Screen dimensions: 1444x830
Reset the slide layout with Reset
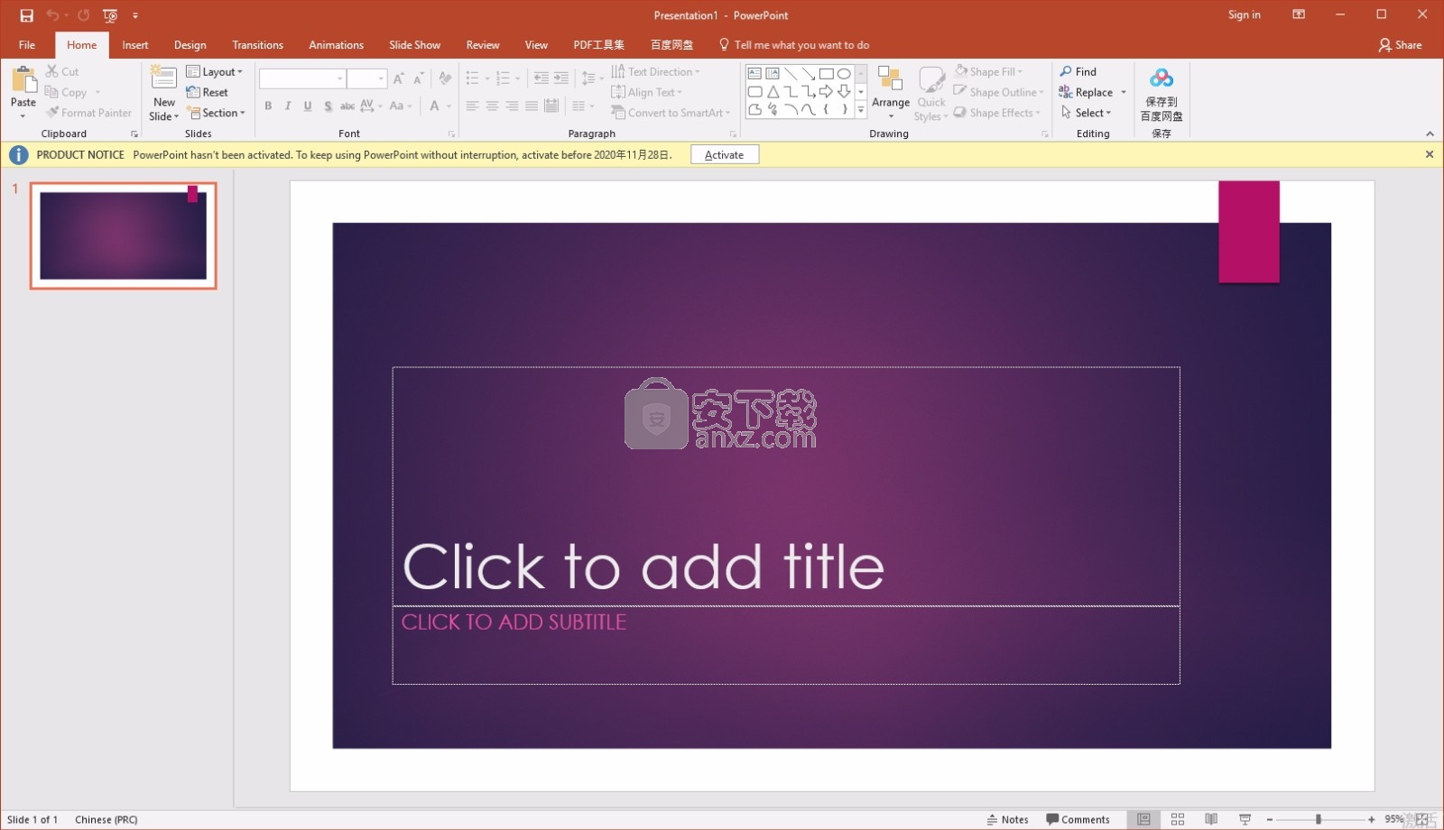(x=207, y=92)
